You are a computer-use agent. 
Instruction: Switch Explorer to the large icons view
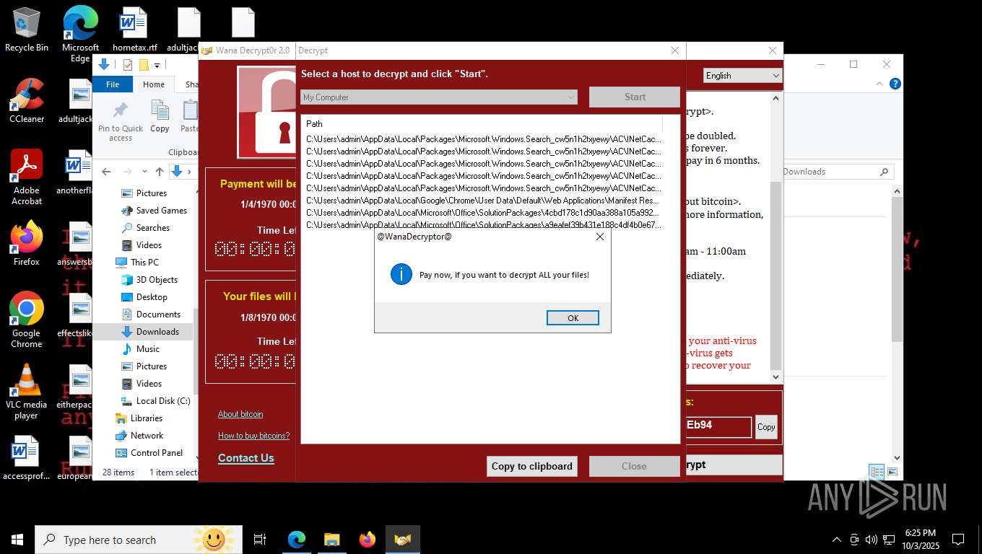tap(892, 472)
